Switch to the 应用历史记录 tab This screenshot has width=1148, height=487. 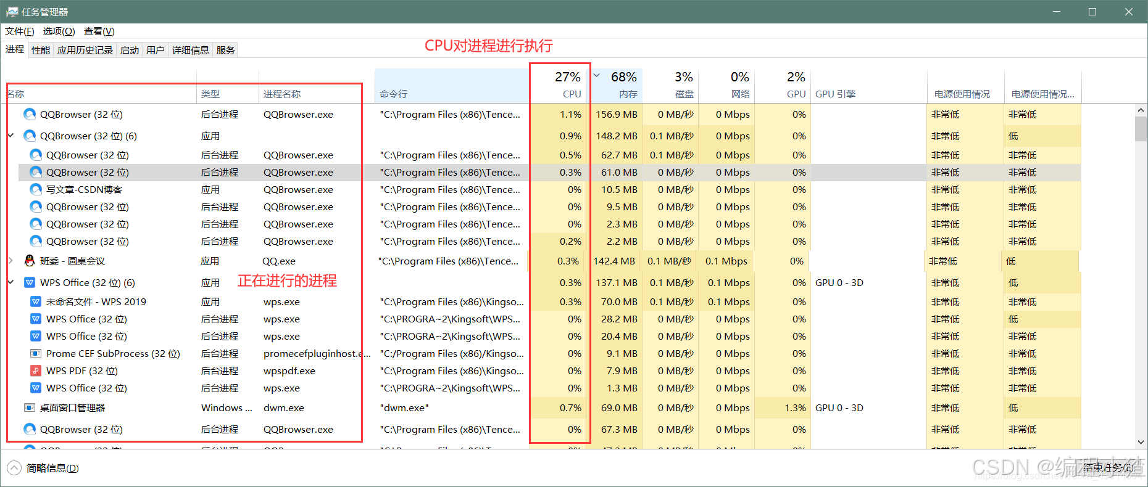click(85, 50)
